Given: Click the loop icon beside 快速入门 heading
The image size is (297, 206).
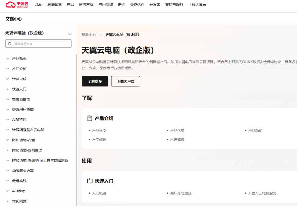Looking at the screenshot, I should (90, 181).
